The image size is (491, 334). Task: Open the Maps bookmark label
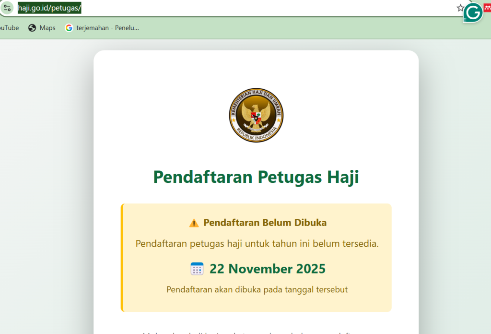(x=47, y=28)
